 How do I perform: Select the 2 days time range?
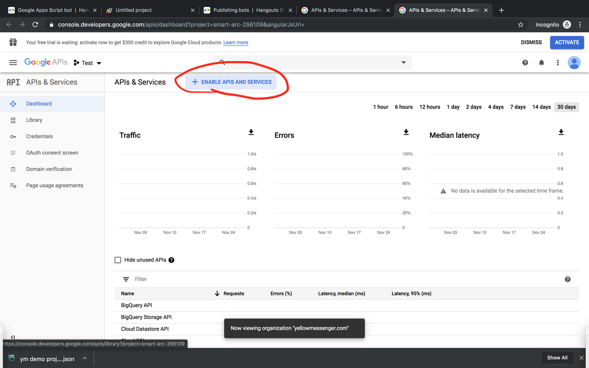(474, 107)
